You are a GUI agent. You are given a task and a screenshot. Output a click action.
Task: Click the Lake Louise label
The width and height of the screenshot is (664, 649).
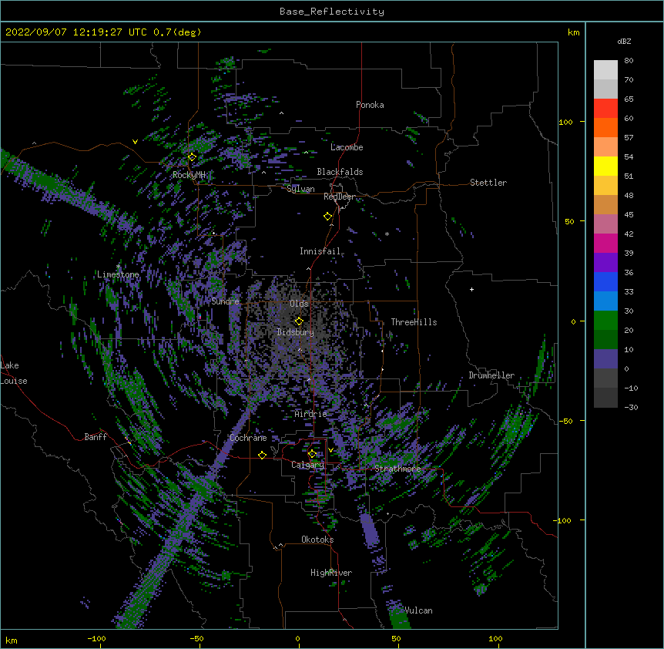[x=14, y=373]
